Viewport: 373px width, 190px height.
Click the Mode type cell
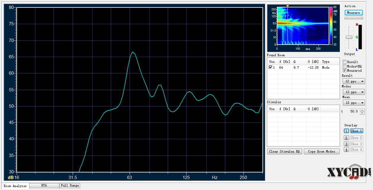(x=326, y=67)
